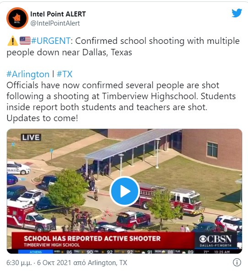Click the warning sign emoji
The image size is (248, 271).
coord(12,41)
